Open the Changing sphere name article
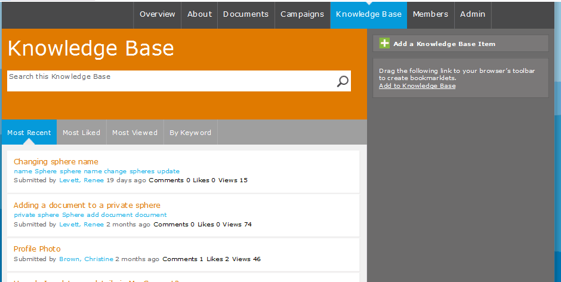 click(56, 161)
